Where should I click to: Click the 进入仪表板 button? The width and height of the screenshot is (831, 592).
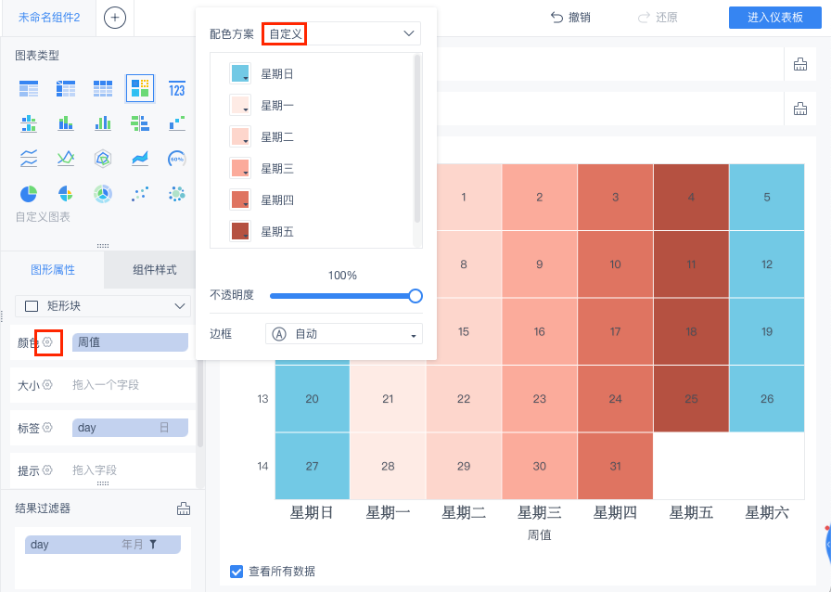774,18
